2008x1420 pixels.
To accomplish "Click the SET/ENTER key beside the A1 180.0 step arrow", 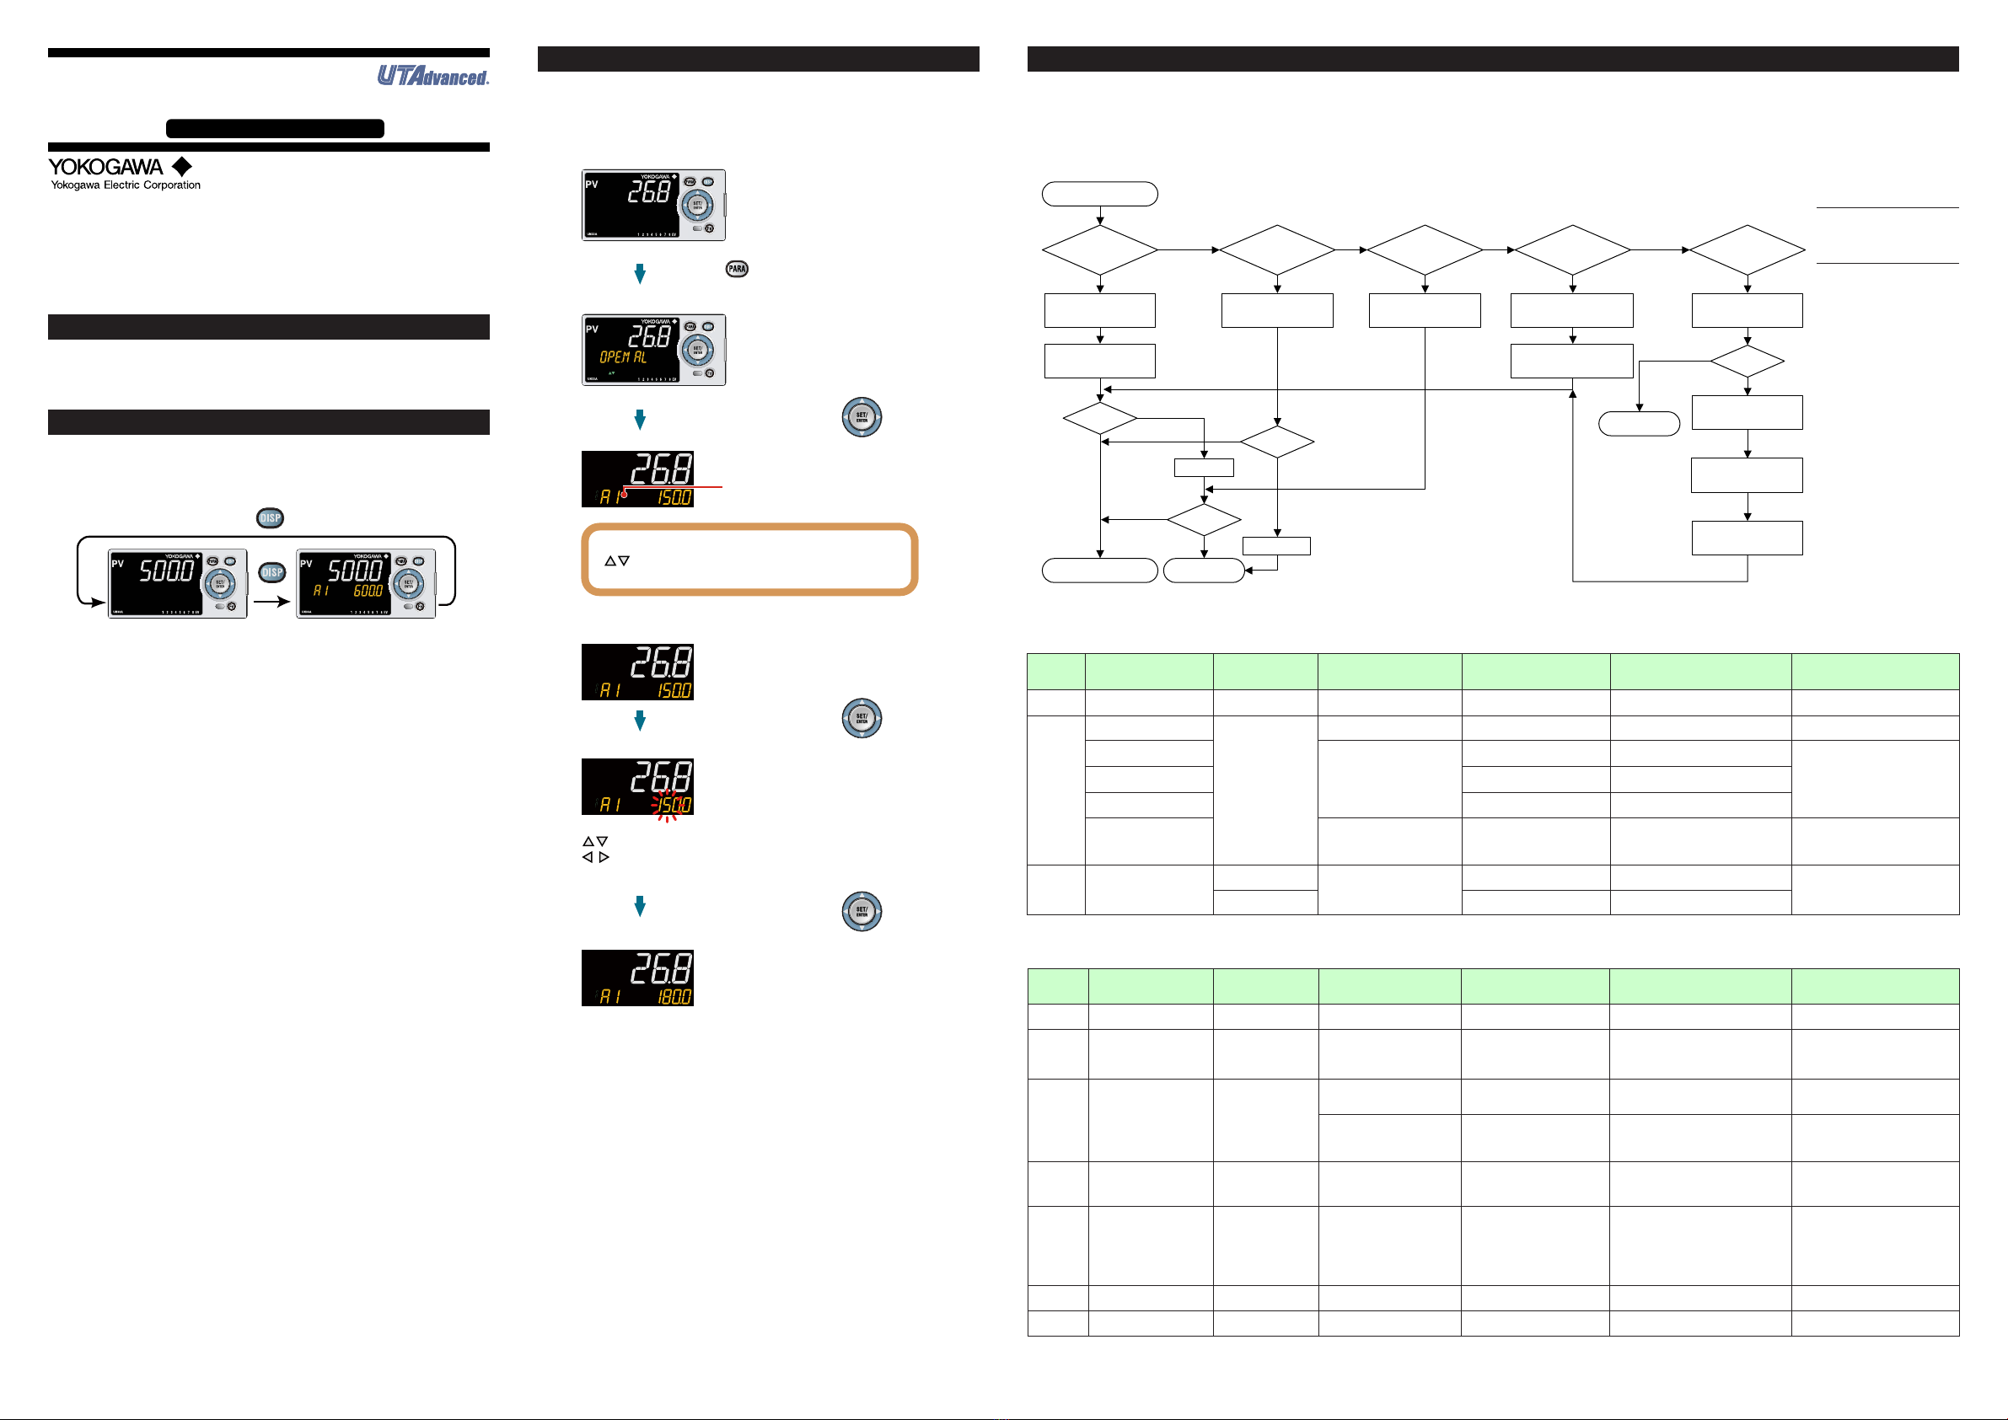I will [861, 911].
